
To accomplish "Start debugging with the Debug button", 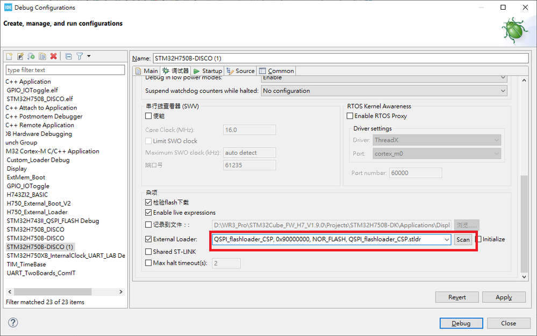I will pos(461,323).
